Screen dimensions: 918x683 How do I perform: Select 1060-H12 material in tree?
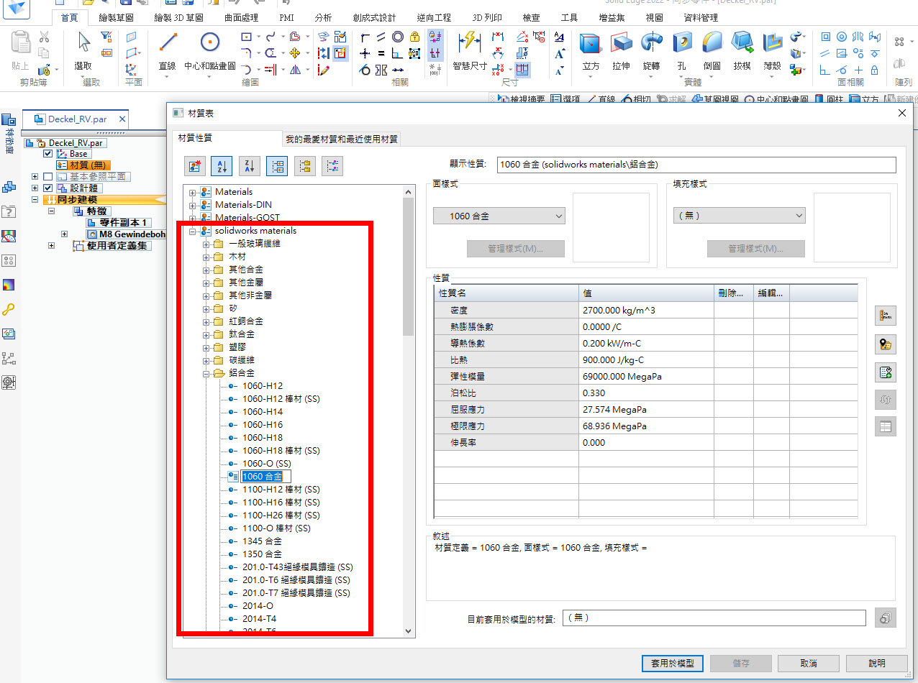262,386
